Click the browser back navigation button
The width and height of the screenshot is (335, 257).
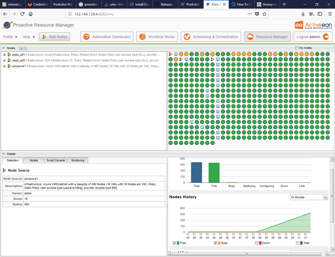click(x=5, y=14)
